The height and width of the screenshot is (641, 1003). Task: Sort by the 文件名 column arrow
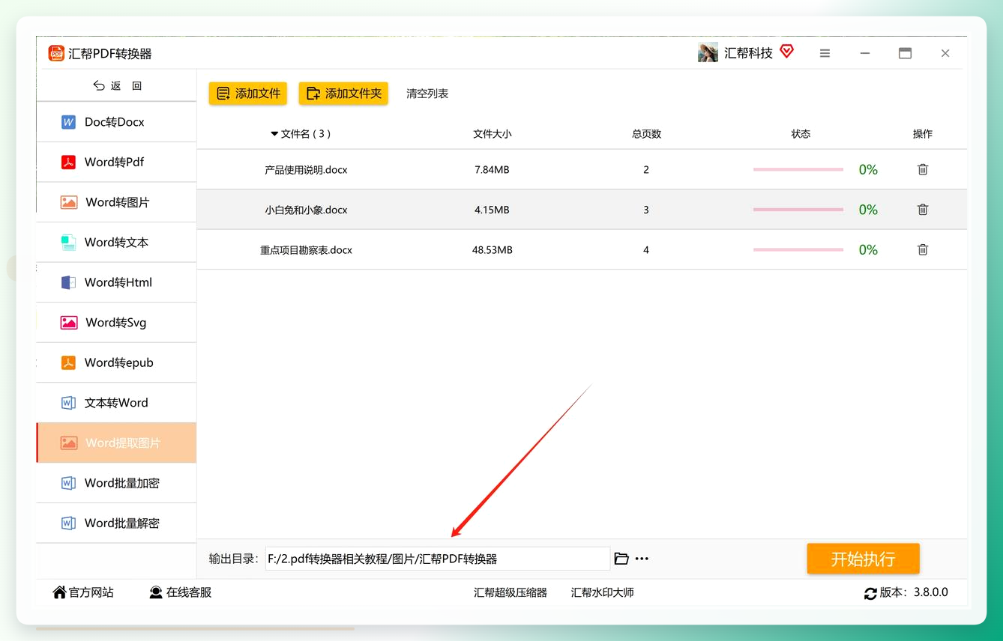[274, 134]
